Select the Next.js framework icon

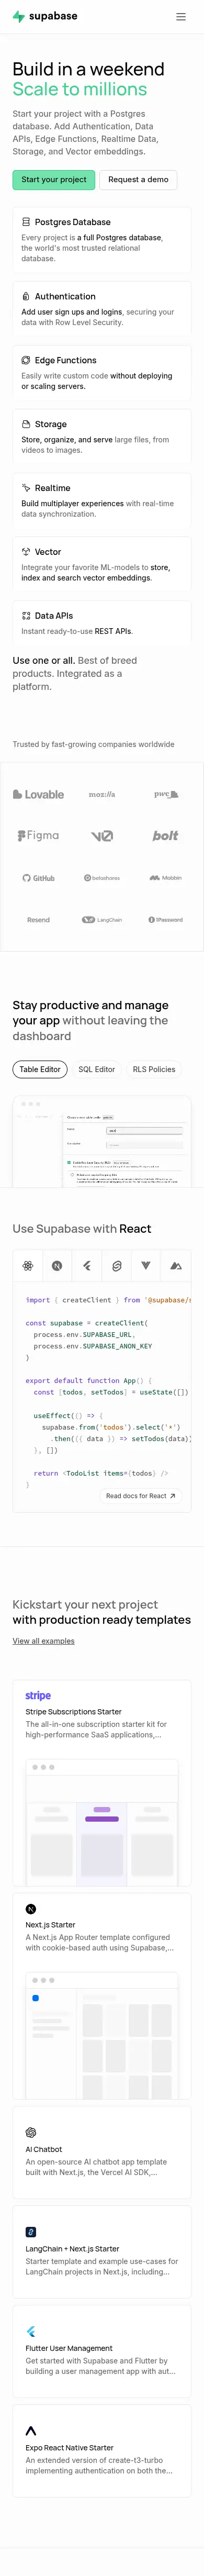tap(57, 1266)
